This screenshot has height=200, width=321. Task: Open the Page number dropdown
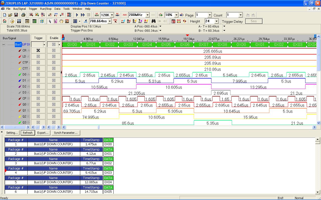[x=210, y=15]
